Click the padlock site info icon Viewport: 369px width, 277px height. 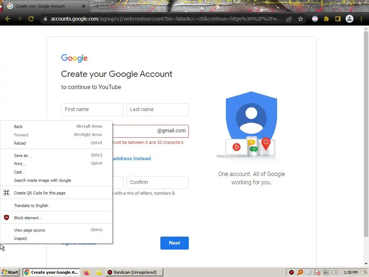click(x=45, y=19)
